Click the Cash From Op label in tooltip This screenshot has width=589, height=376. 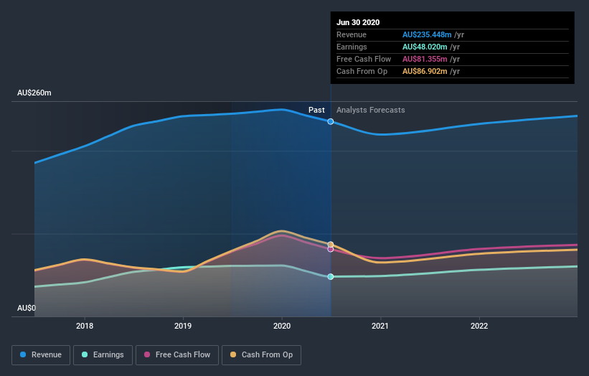pyautogui.click(x=362, y=71)
